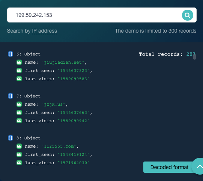The image size is (203, 181).
Task: Click quote icon beside 1125555.com name
Action: pyautogui.click(x=19, y=146)
